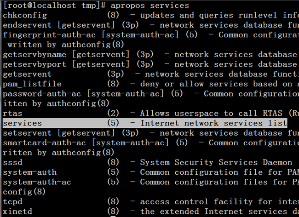Image resolution: width=299 pixels, height=217 pixels.
Task: Select the smartcard-auth-ac entry line
Action: (151, 143)
